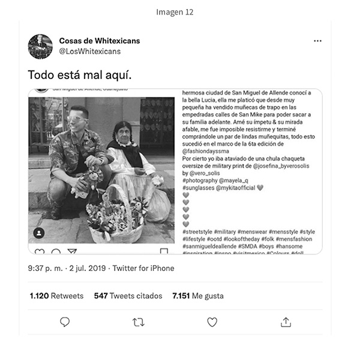This screenshot has height=350, width=348.
Task: Click the tagged-person icon on photo
Action: point(39,233)
